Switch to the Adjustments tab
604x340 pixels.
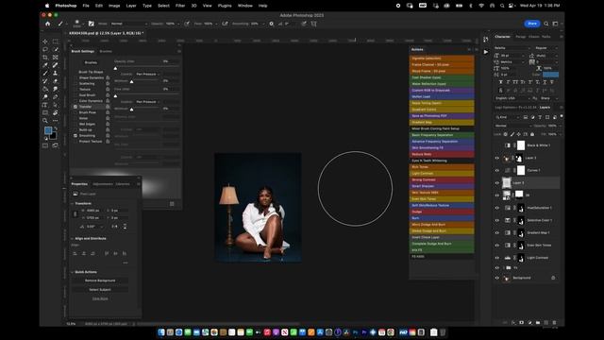103,184
